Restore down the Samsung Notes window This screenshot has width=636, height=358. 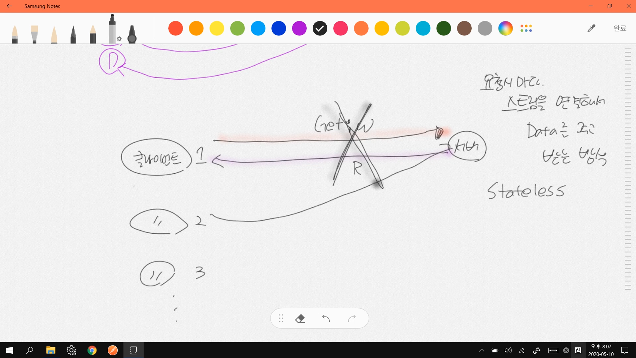(609, 6)
